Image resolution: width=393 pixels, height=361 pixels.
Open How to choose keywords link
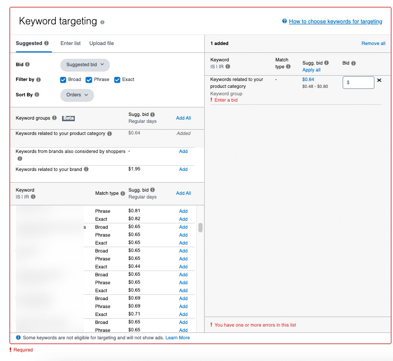point(335,22)
